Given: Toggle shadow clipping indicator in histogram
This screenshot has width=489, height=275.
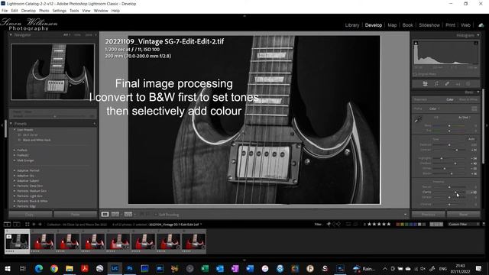Looking at the screenshot, I should (416, 43).
